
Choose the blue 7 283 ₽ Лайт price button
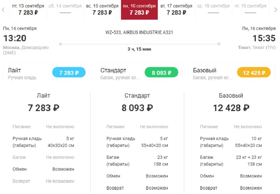click(69, 73)
